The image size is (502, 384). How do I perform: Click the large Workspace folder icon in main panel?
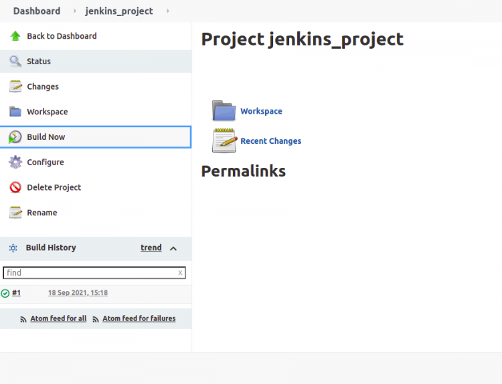tap(224, 111)
